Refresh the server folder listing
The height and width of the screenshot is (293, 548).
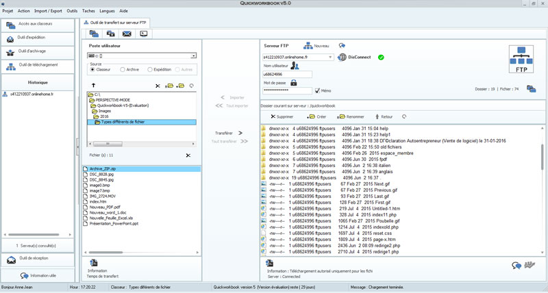coord(404,116)
